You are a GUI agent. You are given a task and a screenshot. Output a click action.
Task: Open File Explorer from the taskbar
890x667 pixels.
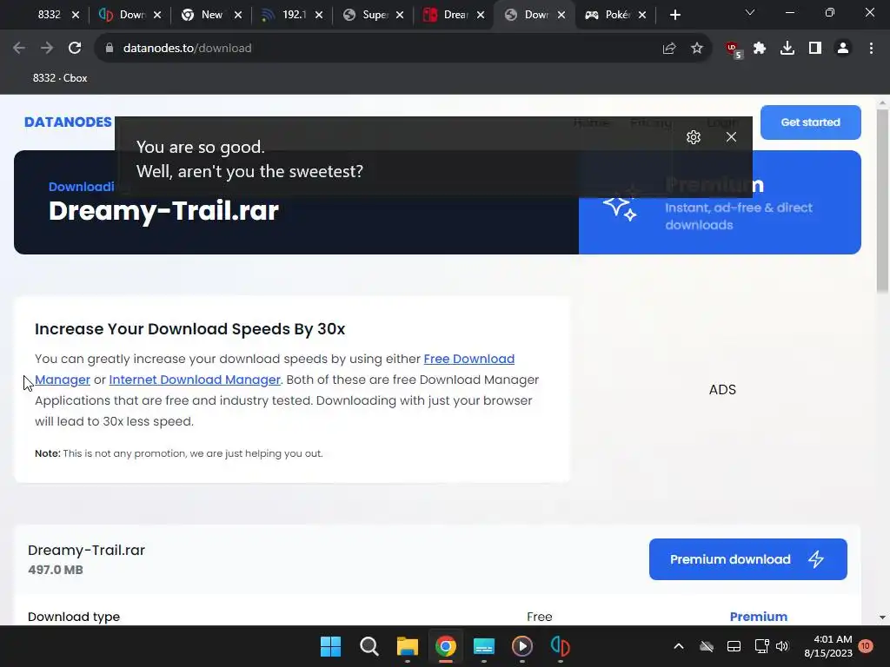(407, 646)
